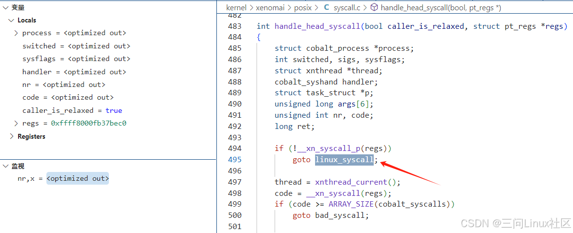Click the highlighted linux_syscall label on line 495
Viewport: 573px width, 233px height.
(x=344, y=160)
